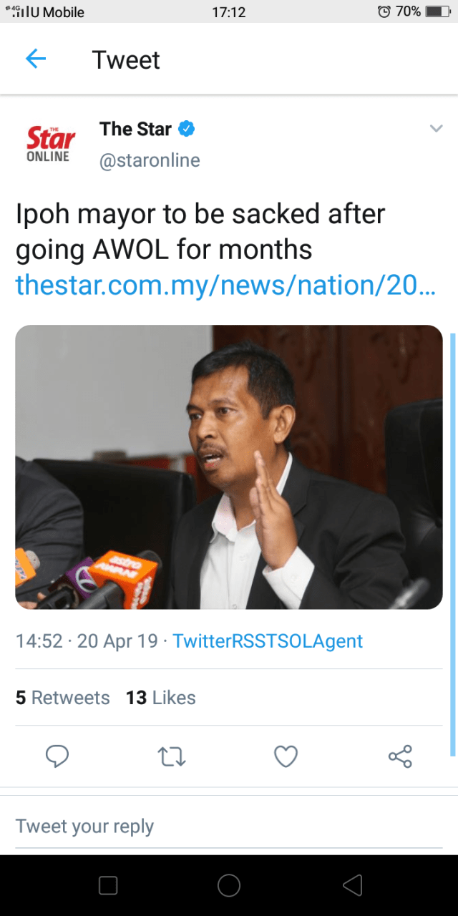
Task: Tap the back arrow icon
Action: point(36,59)
